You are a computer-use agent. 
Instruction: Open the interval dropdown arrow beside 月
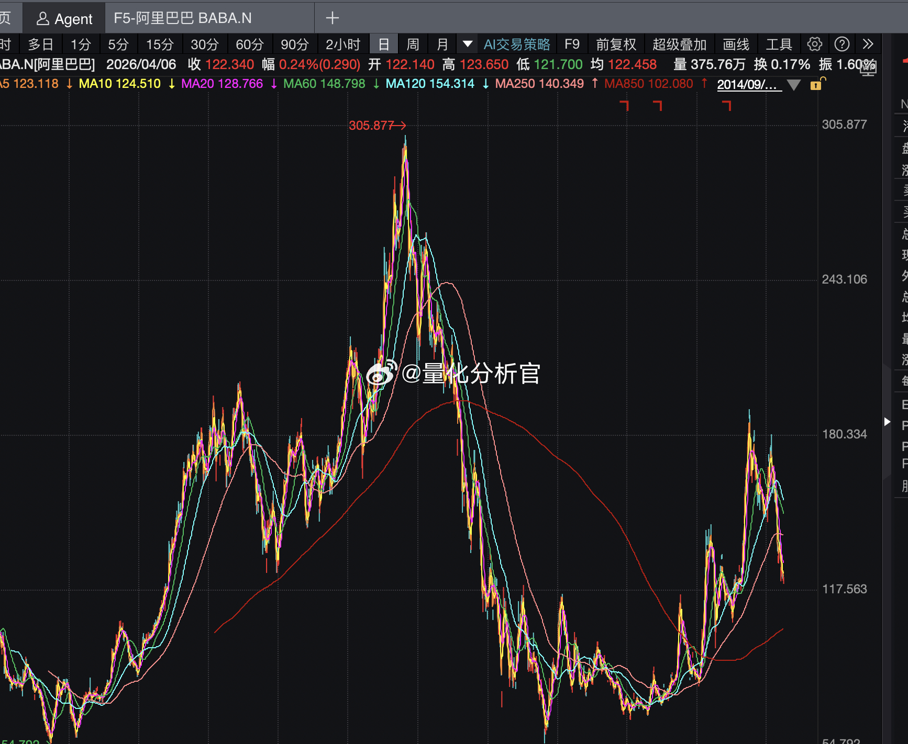(x=467, y=44)
